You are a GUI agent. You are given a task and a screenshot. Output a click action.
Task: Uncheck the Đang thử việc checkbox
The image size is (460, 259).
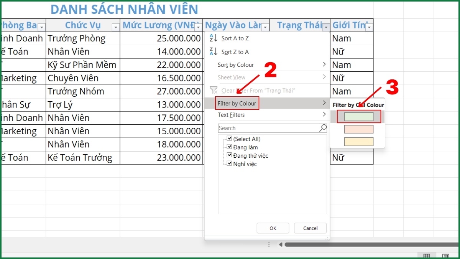pos(229,155)
